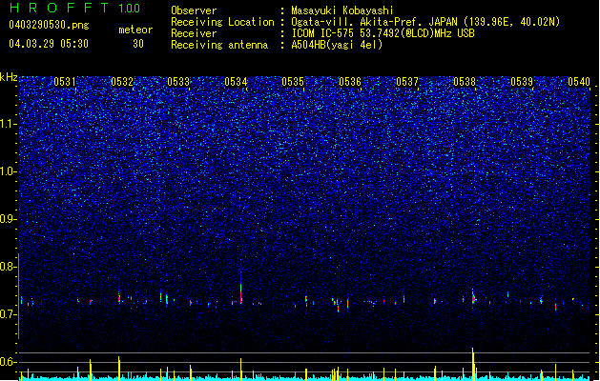Click the Observer label
Image resolution: width=600 pixels, height=381 pixels.
(x=194, y=10)
